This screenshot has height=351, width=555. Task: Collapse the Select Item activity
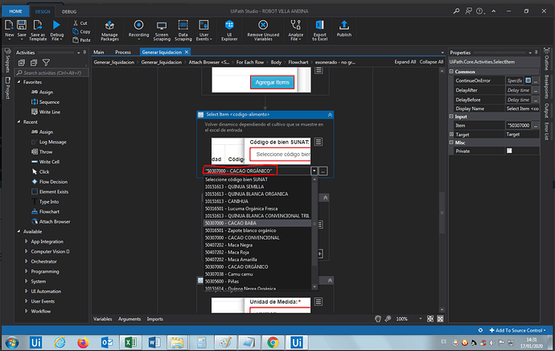330,115
